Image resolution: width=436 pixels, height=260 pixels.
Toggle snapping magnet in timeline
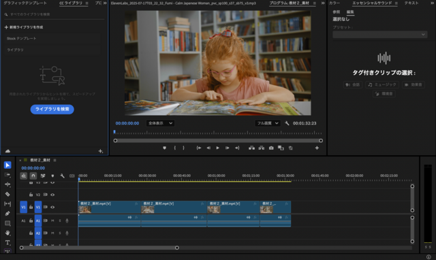click(x=33, y=176)
